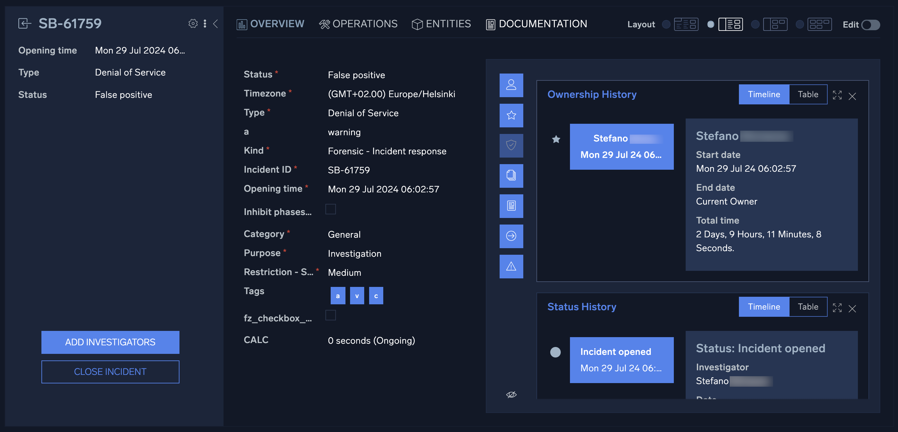Open the copies panel via the stacked-documents icon

(511, 176)
